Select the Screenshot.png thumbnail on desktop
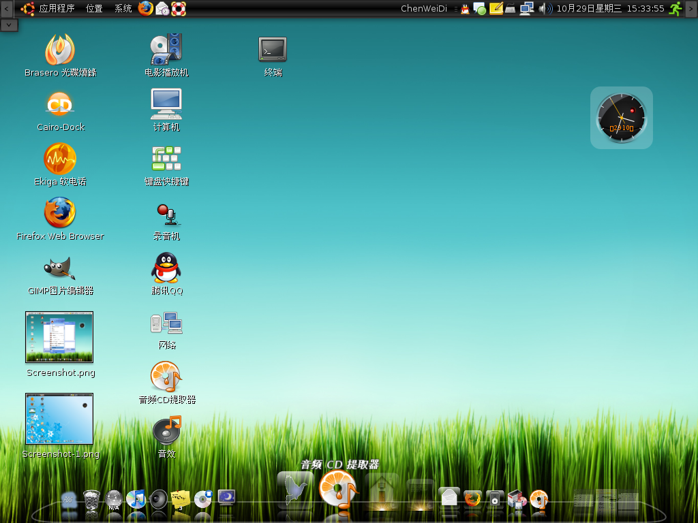The width and height of the screenshot is (698, 523). 59,337
